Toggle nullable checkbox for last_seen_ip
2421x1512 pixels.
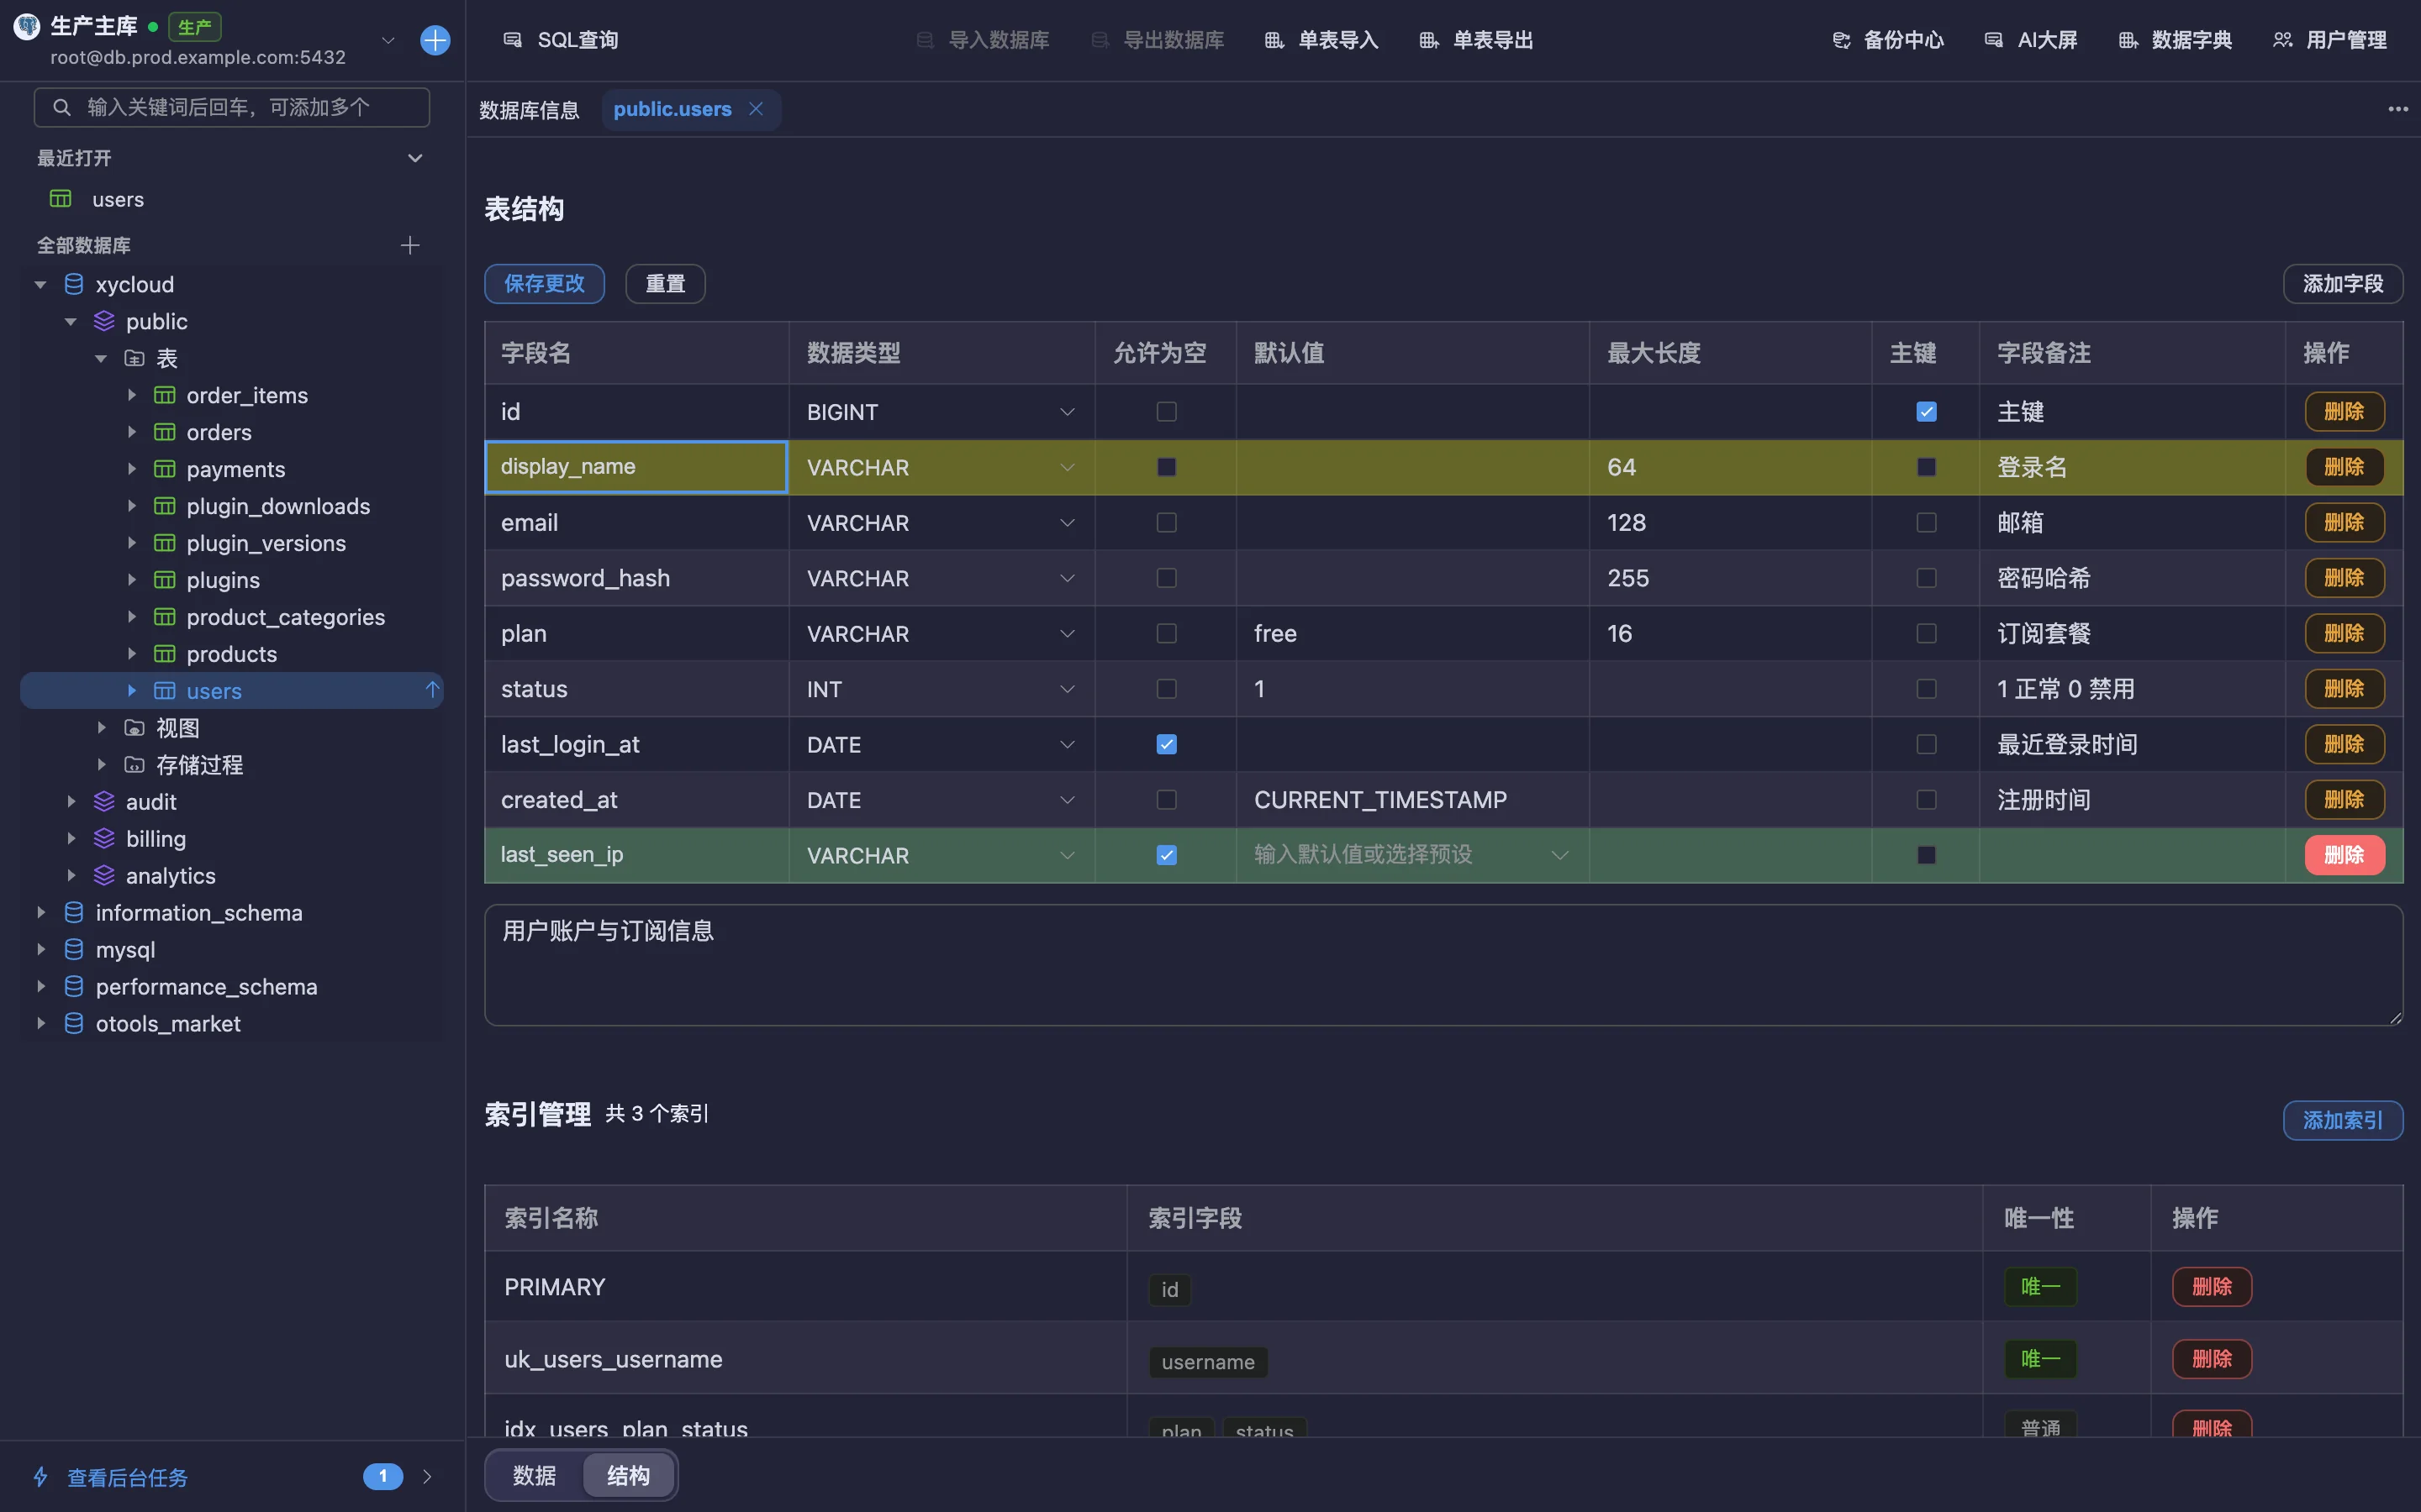pos(1167,855)
